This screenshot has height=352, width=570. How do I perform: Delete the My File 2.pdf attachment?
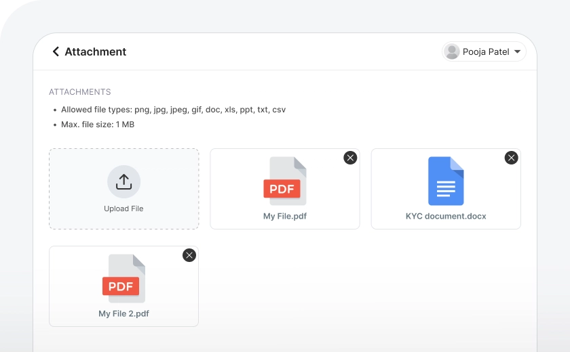[189, 255]
